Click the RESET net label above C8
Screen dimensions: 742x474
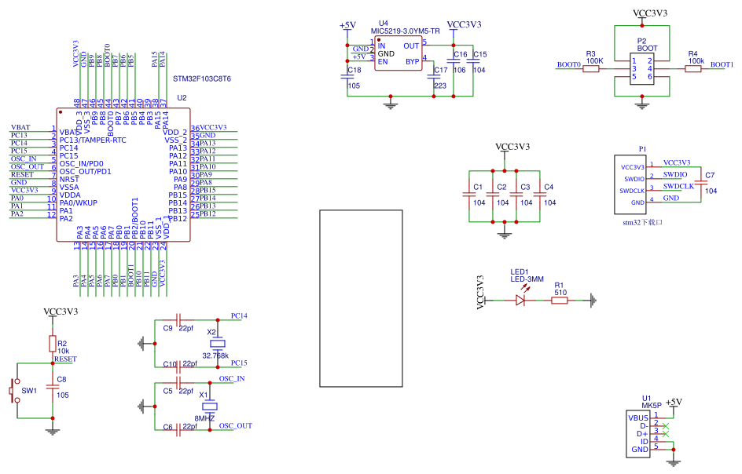(x=64, y=359)
